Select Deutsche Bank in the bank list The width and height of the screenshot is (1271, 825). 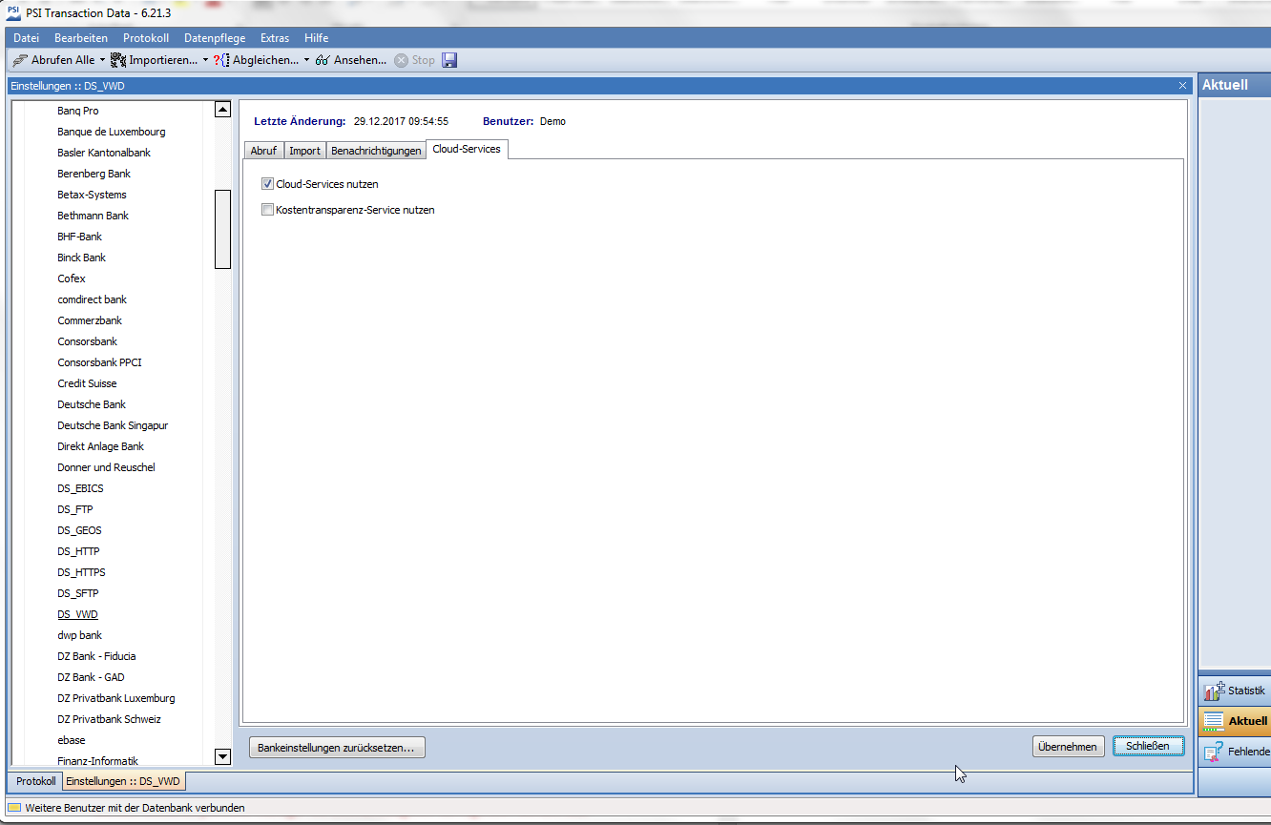pyautogui.click(x=92, y=404)
